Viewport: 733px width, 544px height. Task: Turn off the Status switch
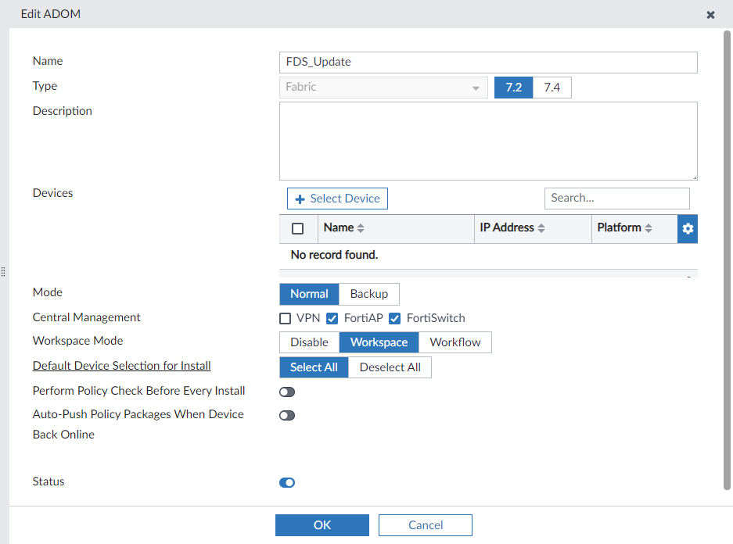pyautogui.click(x=287, y=482)
